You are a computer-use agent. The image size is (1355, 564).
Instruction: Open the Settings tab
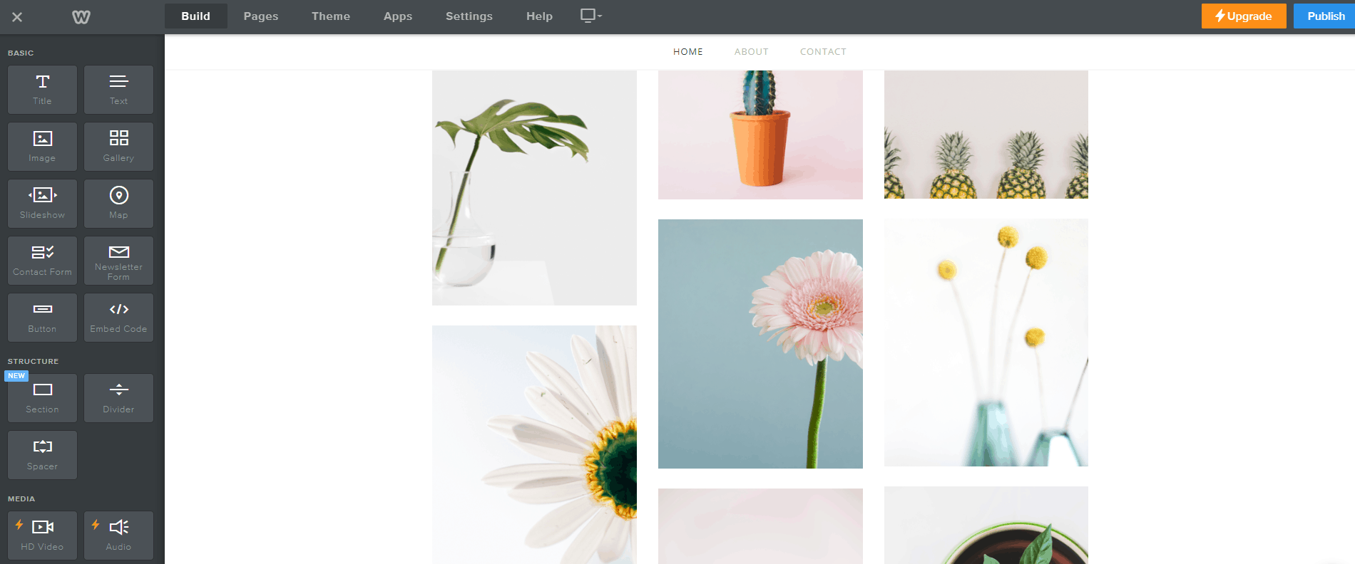(469, 16)
